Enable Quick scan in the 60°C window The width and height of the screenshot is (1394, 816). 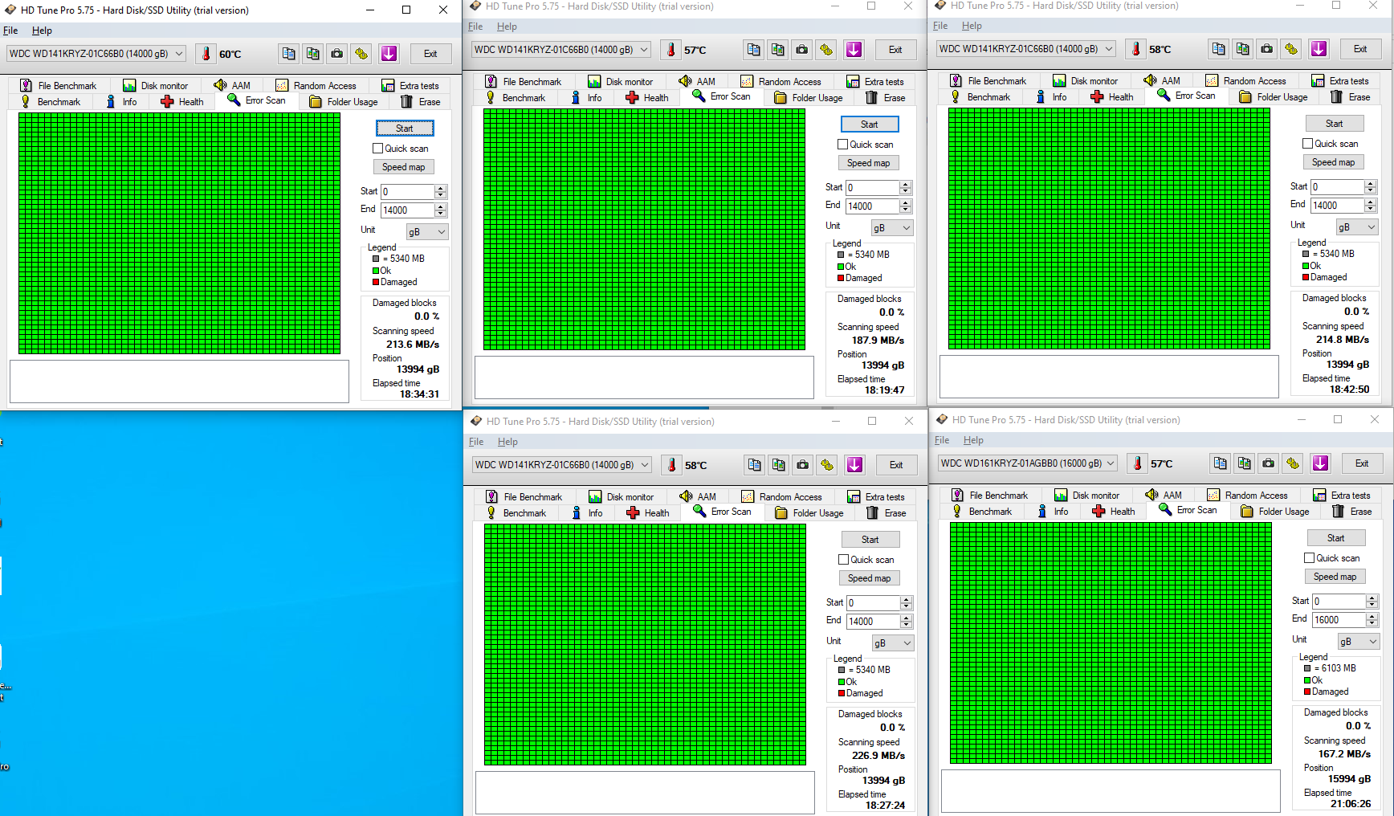(378, 149)
